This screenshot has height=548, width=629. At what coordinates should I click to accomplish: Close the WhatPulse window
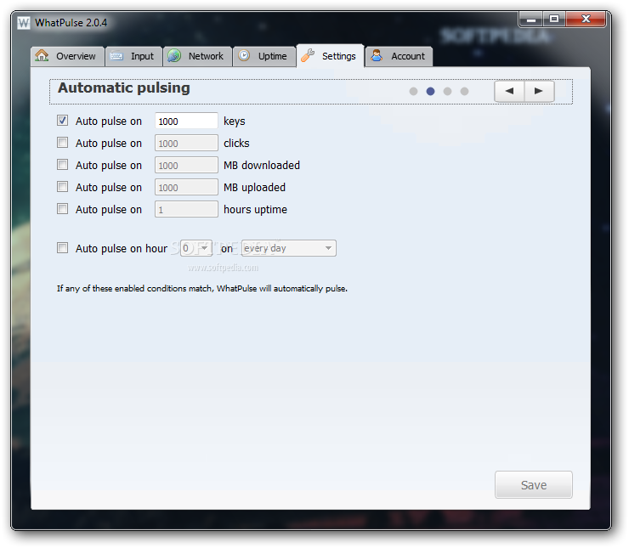(x=586, y=19)
